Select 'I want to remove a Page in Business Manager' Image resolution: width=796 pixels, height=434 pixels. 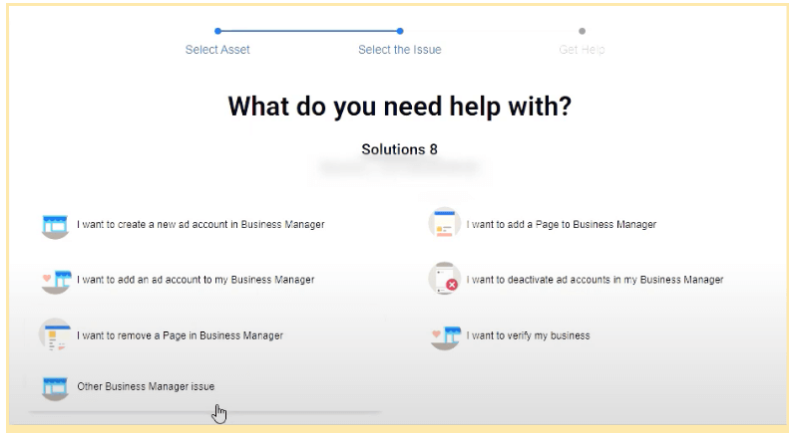pos(180,335)
